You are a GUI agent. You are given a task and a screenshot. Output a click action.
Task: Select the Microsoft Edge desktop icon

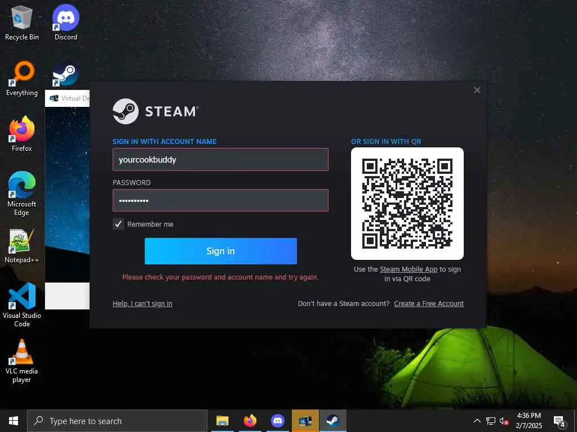click(22, 194)
